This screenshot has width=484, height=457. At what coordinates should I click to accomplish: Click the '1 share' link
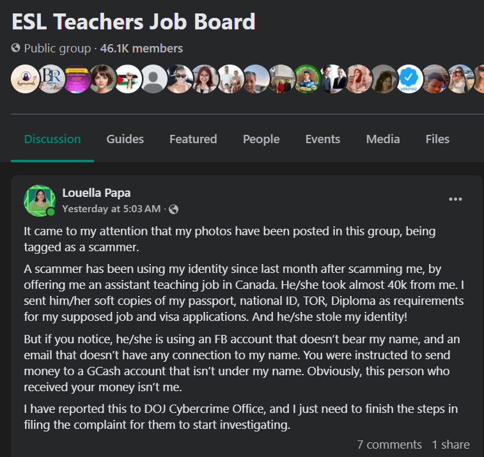coord(451,444)
